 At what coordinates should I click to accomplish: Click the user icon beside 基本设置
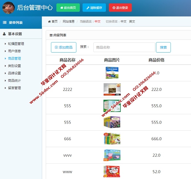4,34
